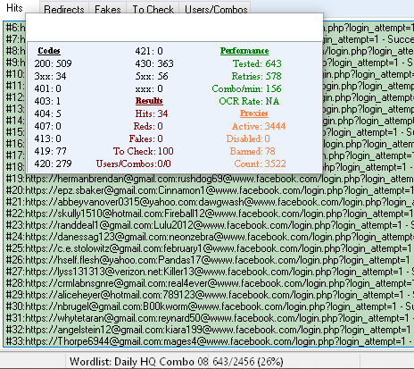Select hit row #23 in the list
Screen dimensions: 414x369
coord(208,225)
